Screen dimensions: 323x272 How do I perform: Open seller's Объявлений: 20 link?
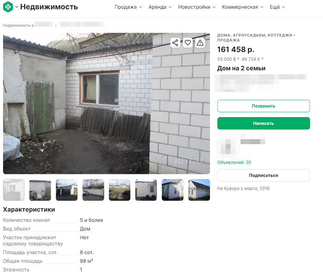click(234, 162)
